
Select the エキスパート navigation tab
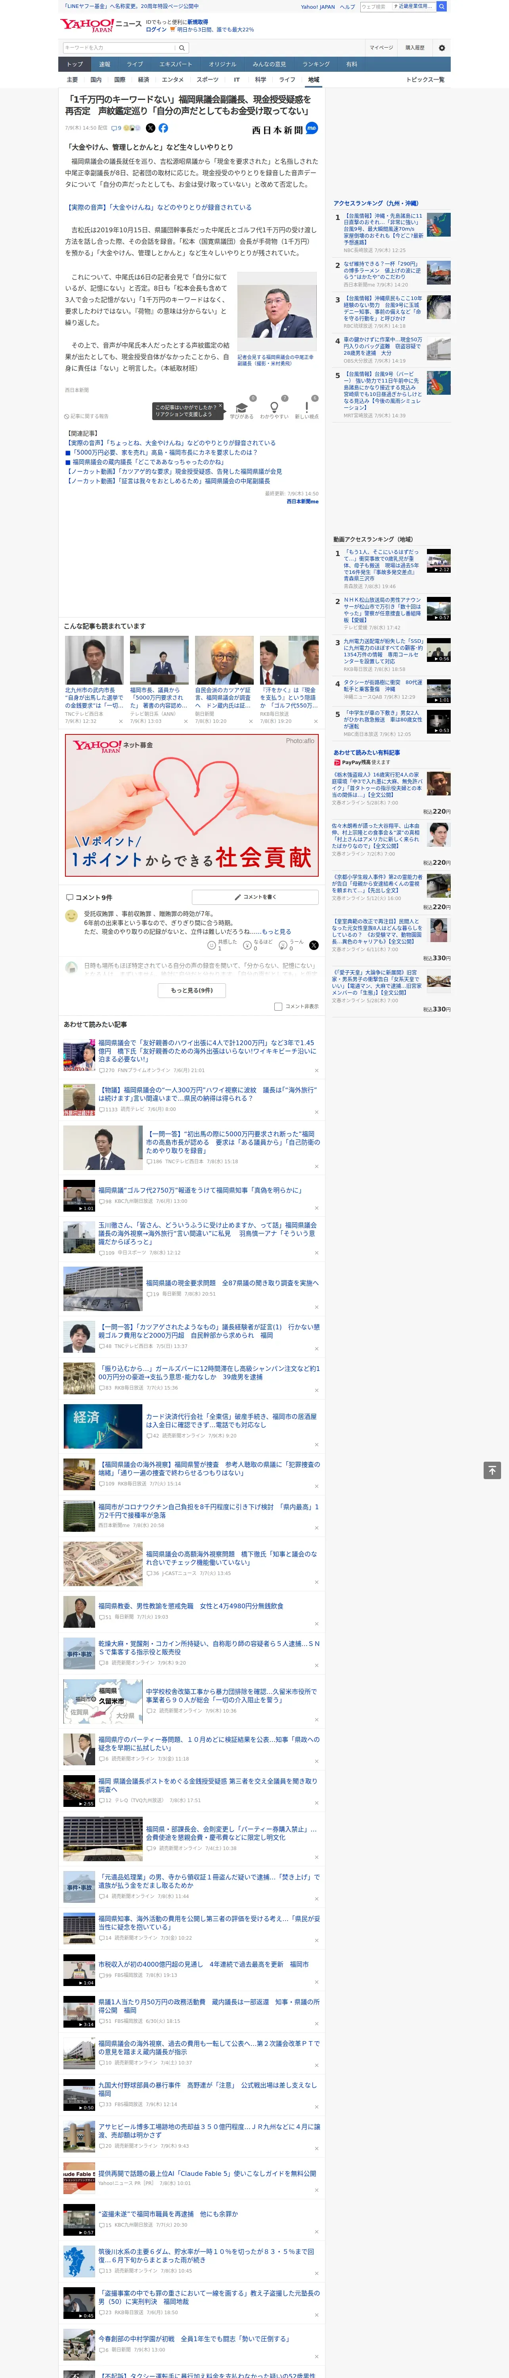176,65
